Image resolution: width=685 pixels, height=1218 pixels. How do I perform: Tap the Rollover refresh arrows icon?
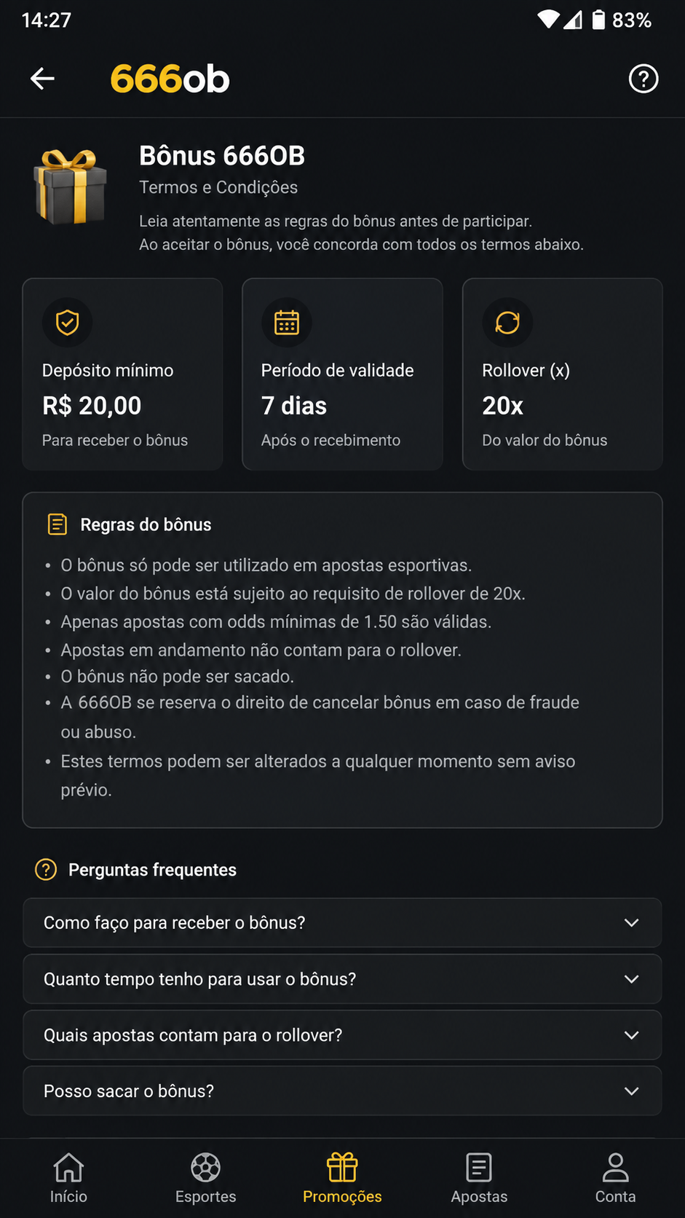pos(507,322)
